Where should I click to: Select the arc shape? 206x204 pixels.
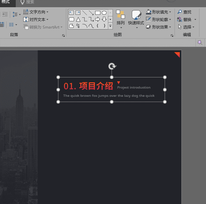point(85,26)
